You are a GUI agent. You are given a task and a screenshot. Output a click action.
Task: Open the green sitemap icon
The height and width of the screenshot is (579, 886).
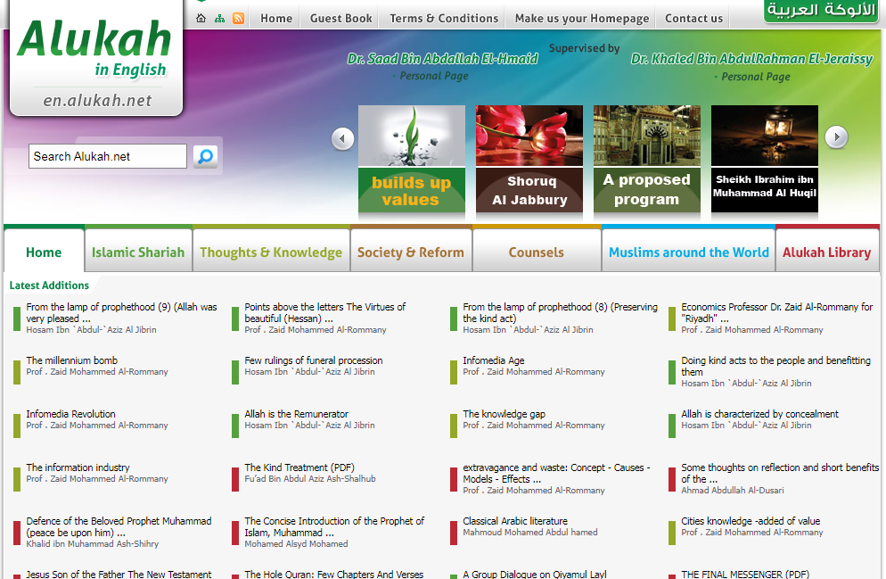pyautogui.click(x=219, y=18)
